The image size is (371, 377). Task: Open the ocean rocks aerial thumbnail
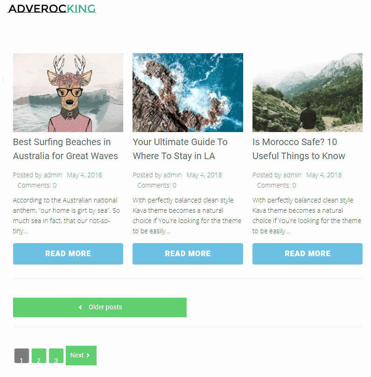coord(188,92)
